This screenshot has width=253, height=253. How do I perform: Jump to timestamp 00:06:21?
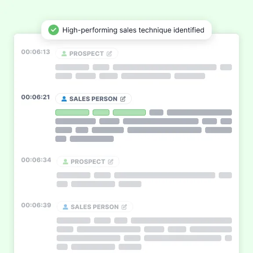tap(36, 97)
